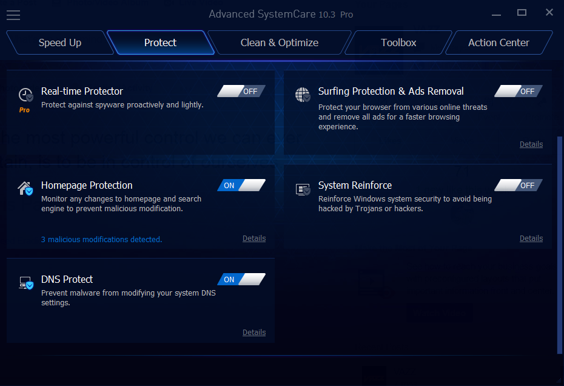Click the Real-time Protector clock shield icon
This screenshot has width=564, height=386.
click(26, 95)
